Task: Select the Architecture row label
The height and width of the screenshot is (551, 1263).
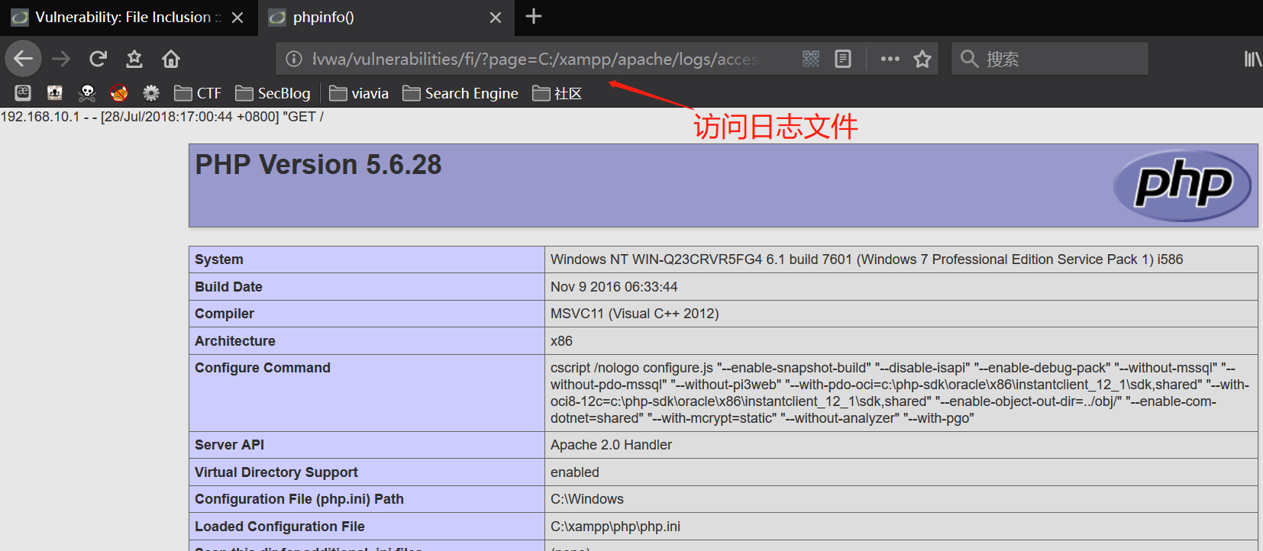Action: coord(235,341)
